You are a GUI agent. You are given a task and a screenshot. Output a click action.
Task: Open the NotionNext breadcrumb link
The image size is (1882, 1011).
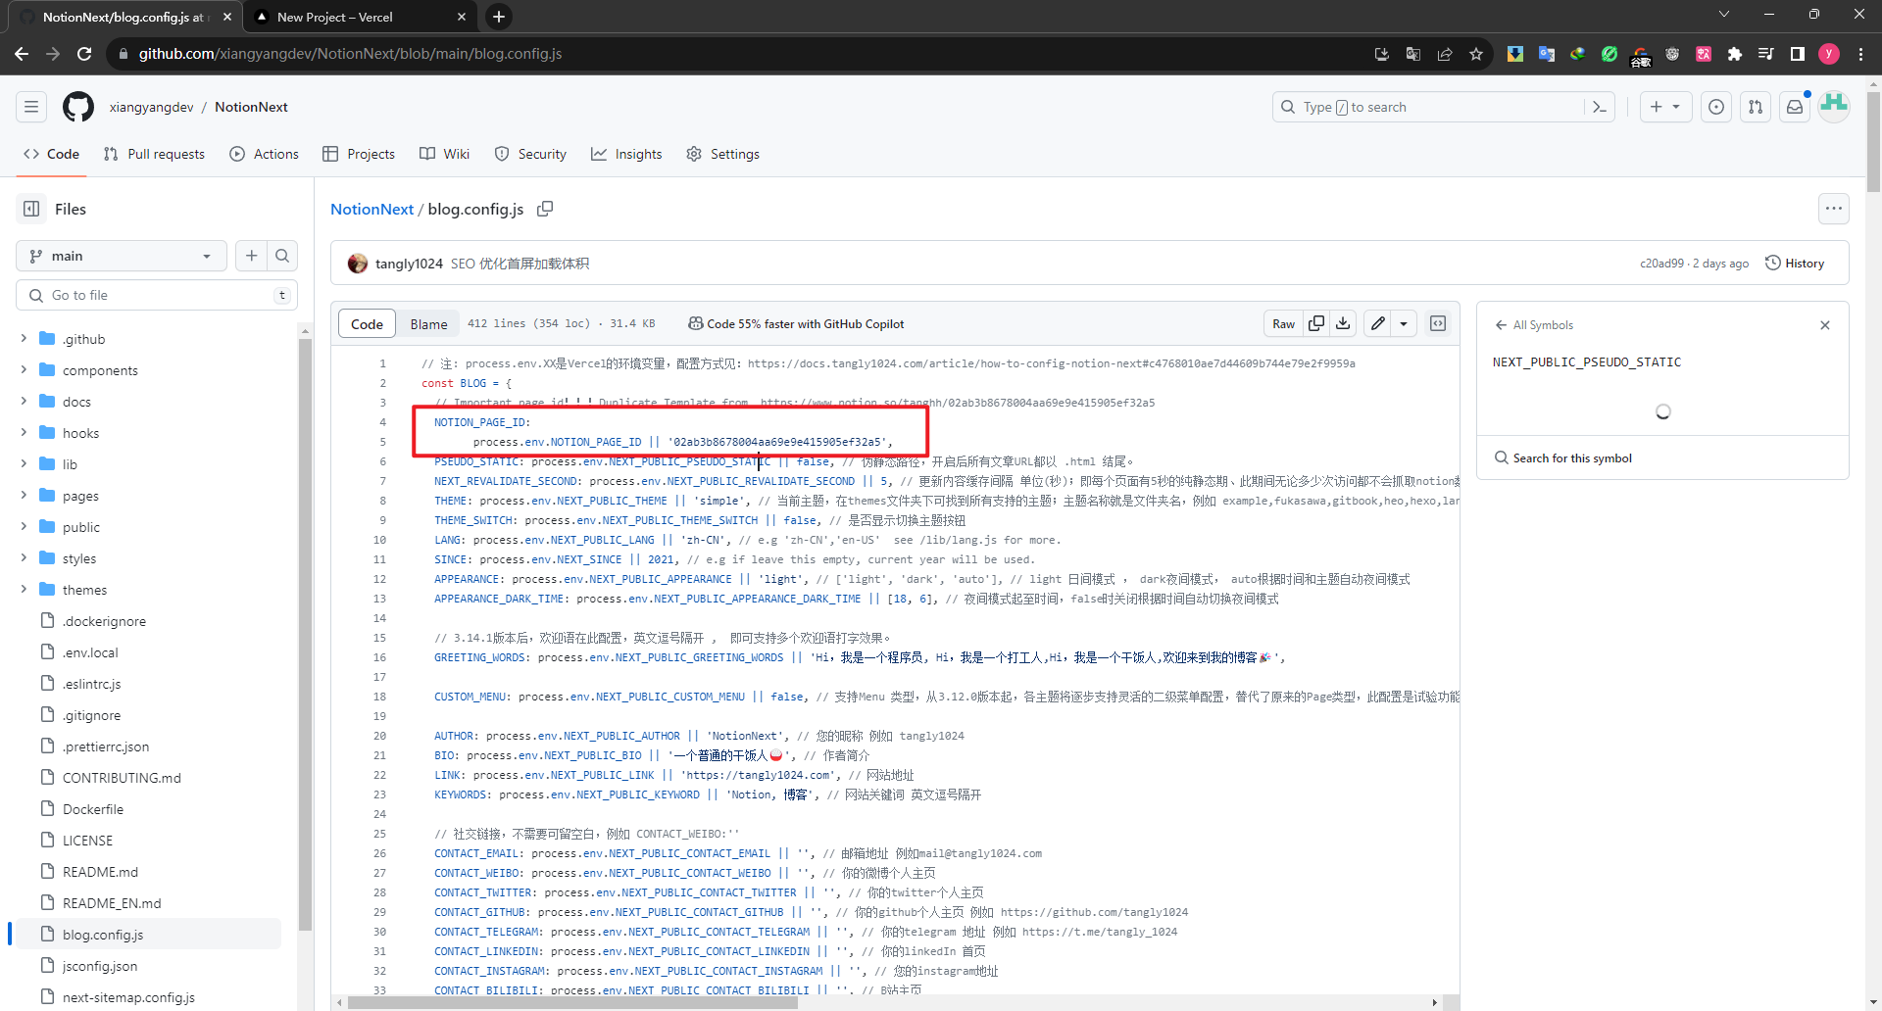(371, 209)
